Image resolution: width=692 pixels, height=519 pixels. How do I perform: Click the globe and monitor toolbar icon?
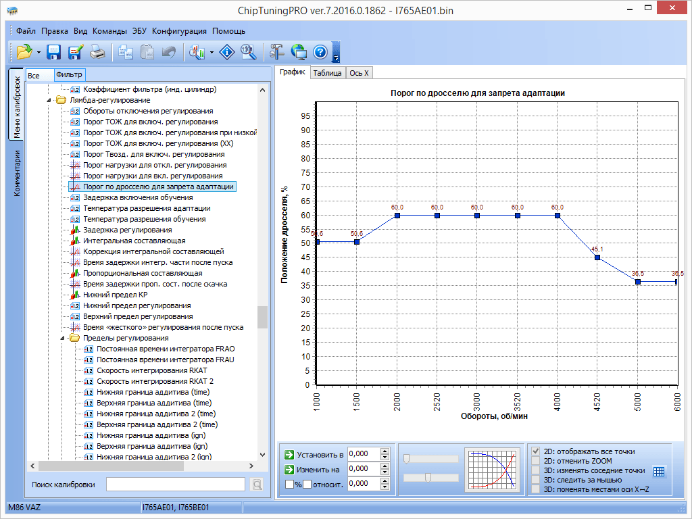click(x=299, y=52)
